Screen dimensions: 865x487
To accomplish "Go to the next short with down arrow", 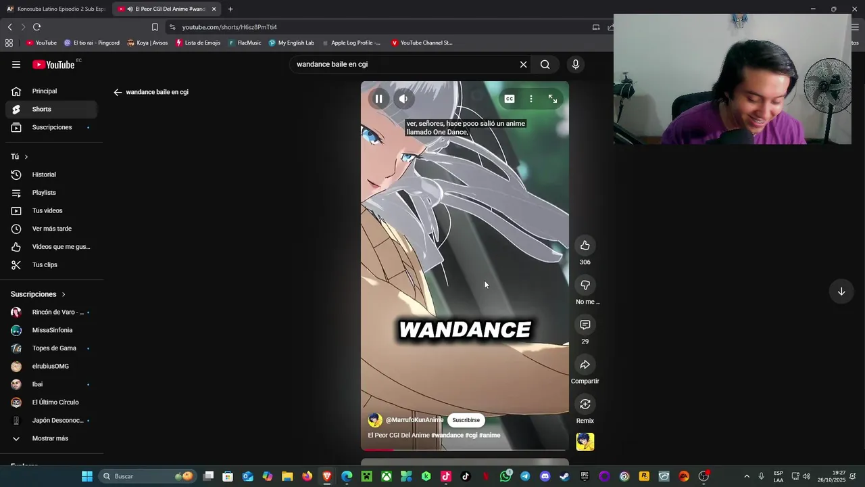I will pyautogui.click(x=841, y=292).
